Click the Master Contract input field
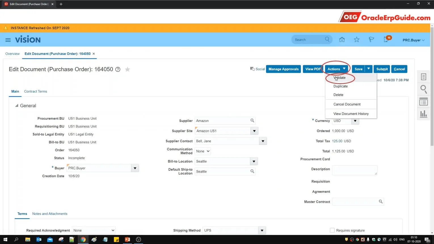 (x=355, y=202)
